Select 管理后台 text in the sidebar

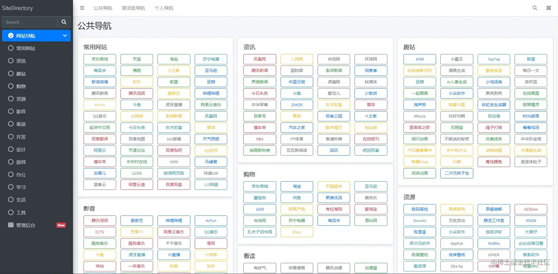click(26, 225)
